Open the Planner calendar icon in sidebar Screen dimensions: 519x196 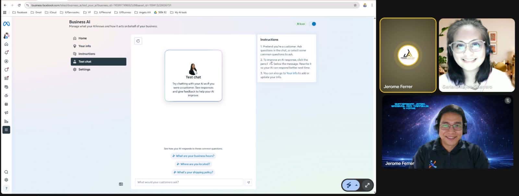(6, 104)
